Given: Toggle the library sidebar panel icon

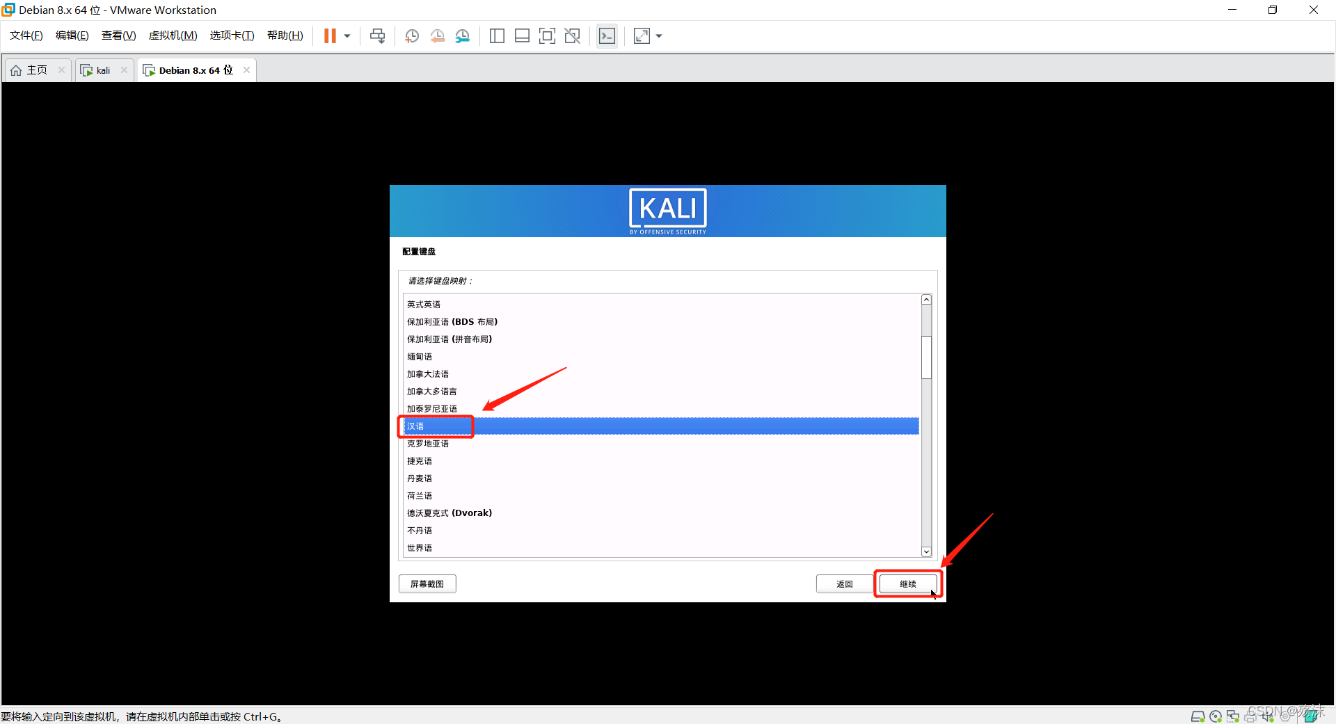Looking at the screenshot, I should point(497,36).
